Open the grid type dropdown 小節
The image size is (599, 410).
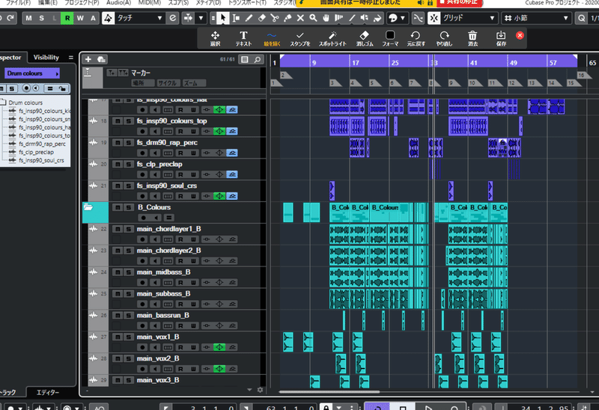(536, 18)
